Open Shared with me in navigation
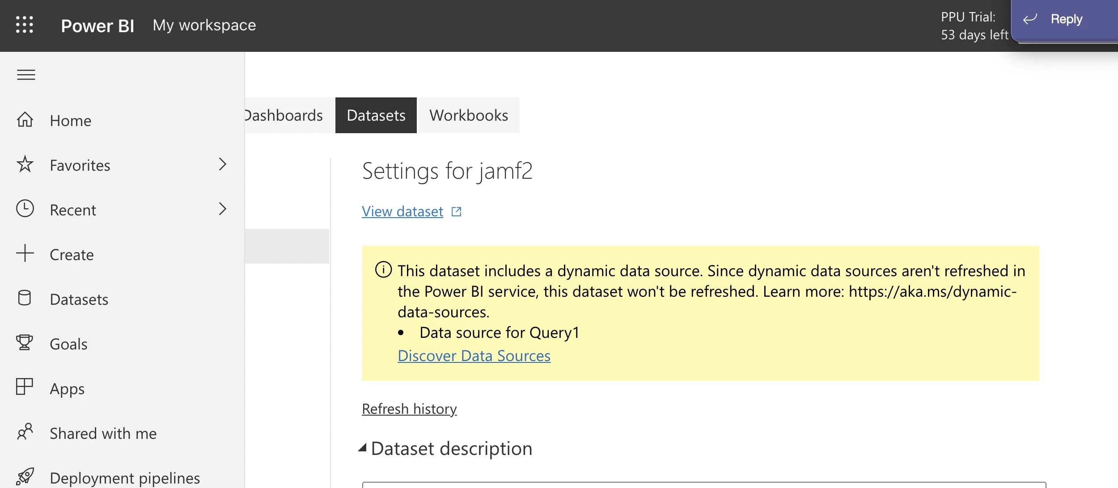Image resolution: width=1118 pixels, height=488 pixels. 122,433
